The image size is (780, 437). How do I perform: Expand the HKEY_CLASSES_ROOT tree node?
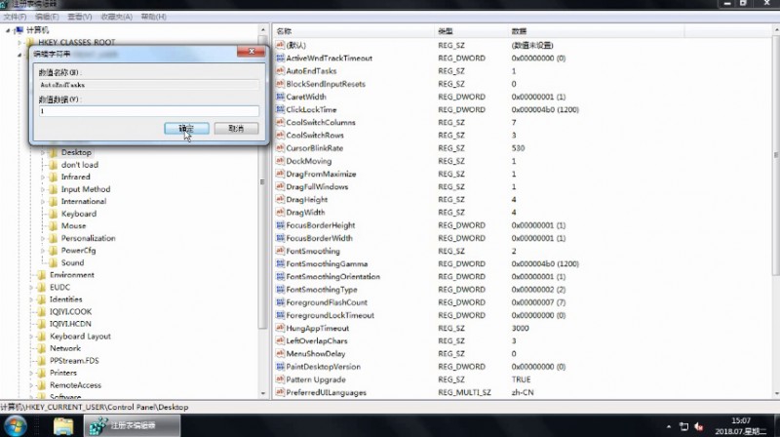pyautogui.click(x=19, y=43)
